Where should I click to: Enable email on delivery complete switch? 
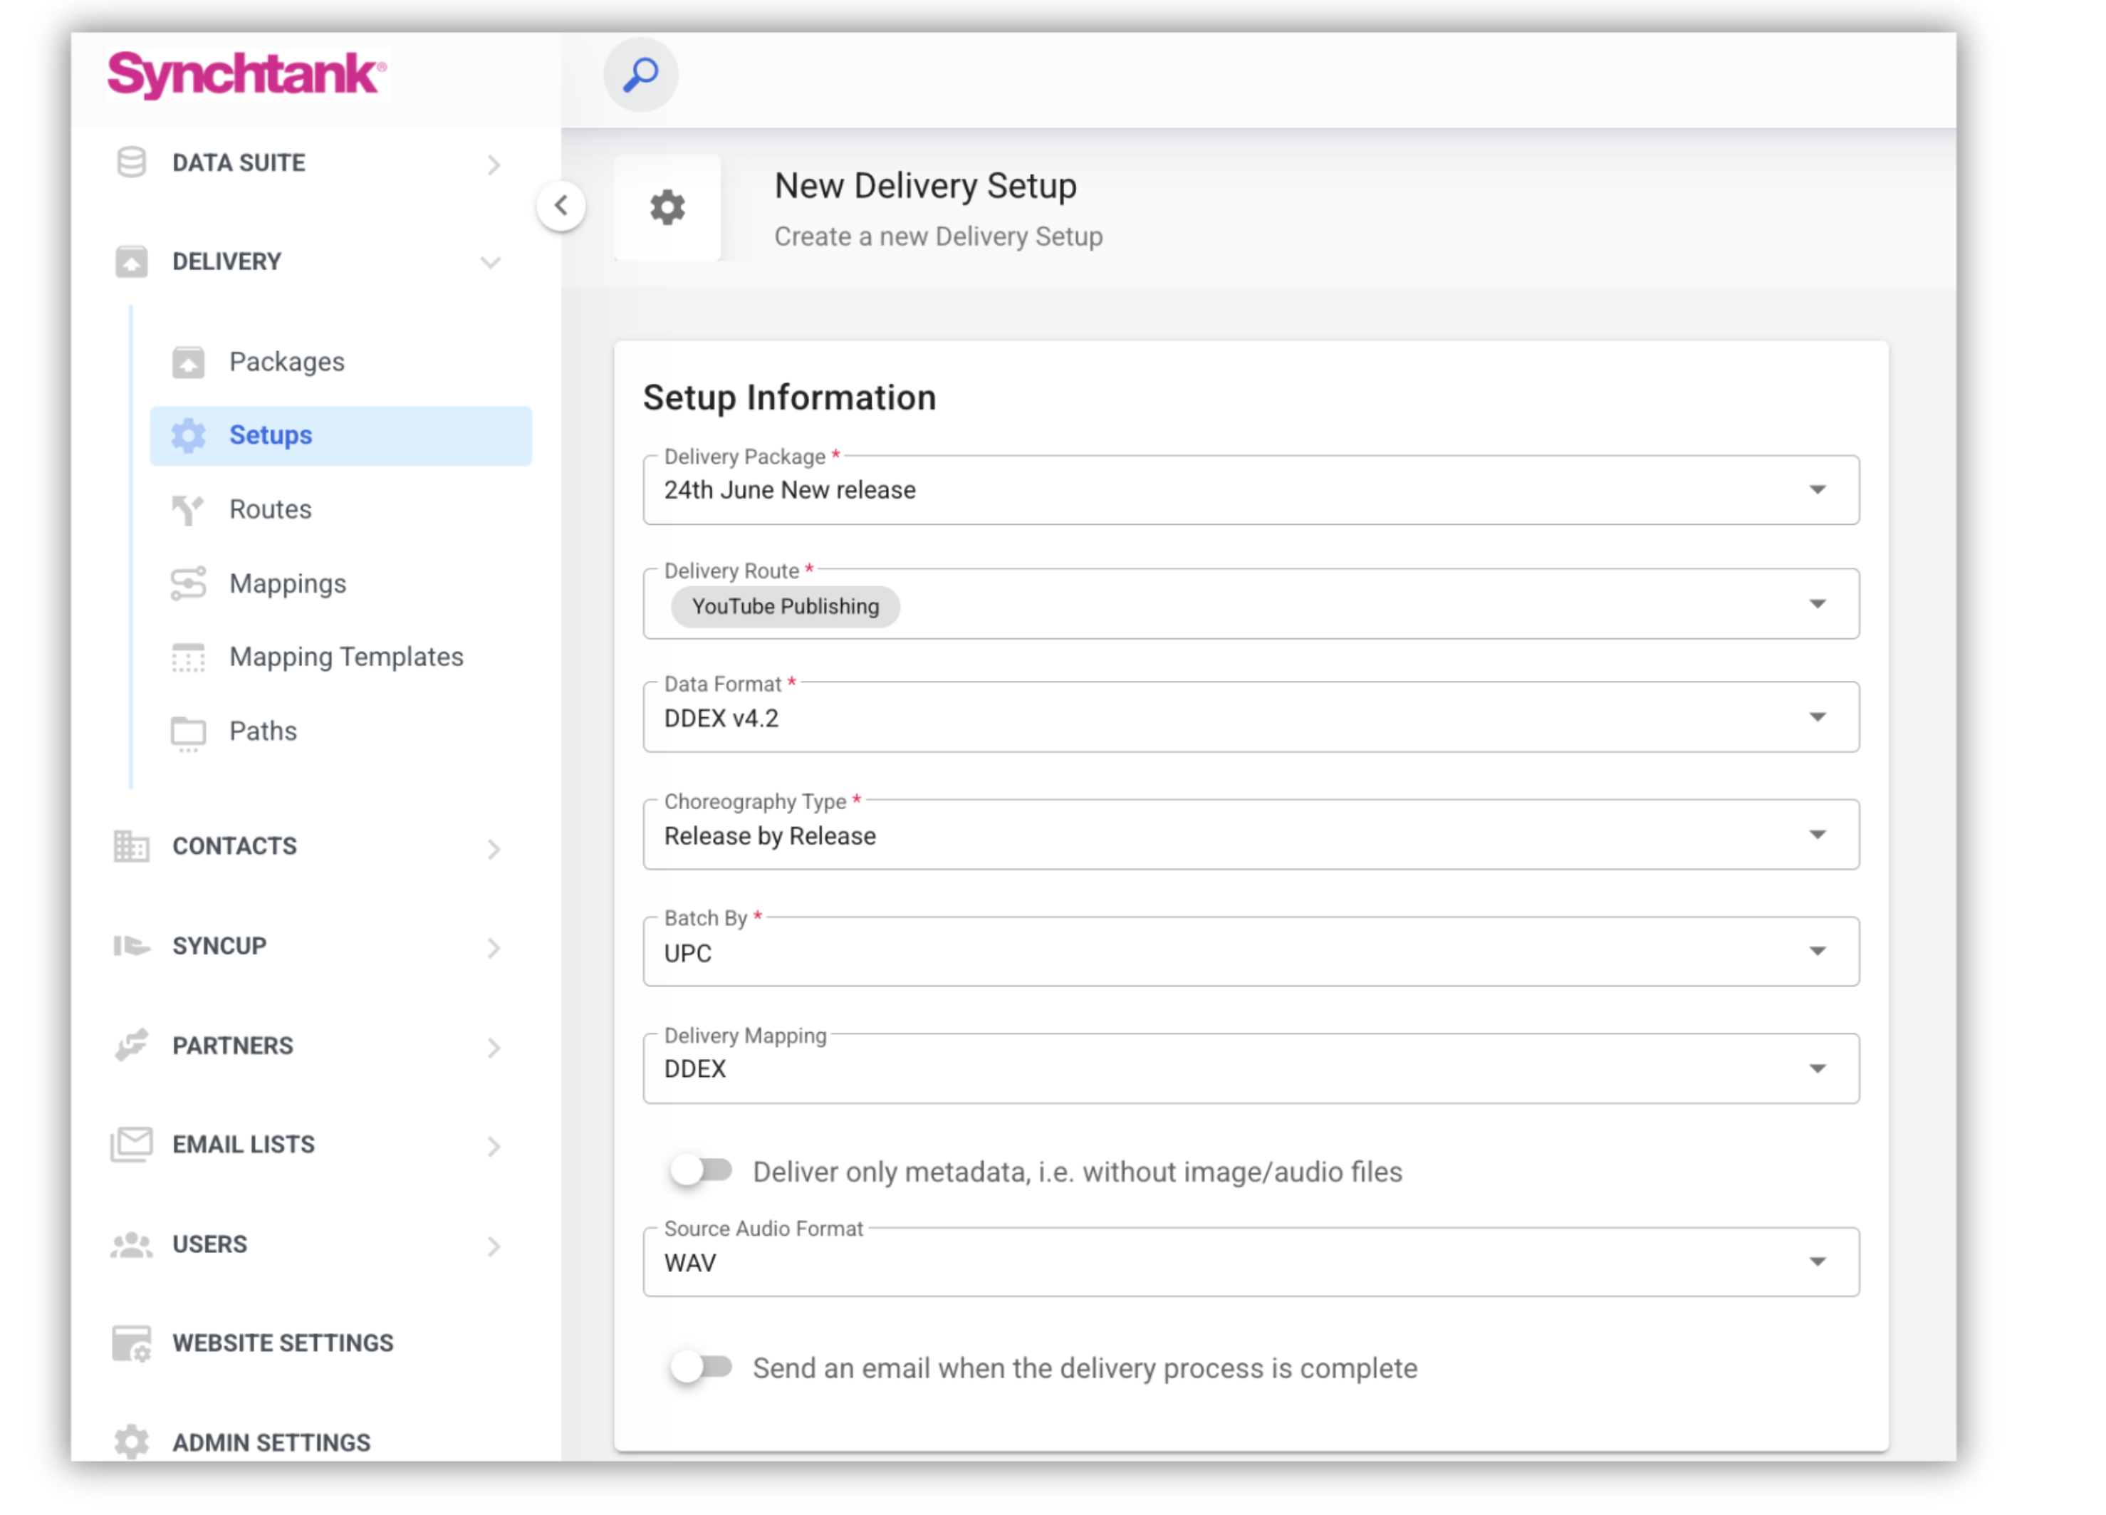(x=702, y=1368)
